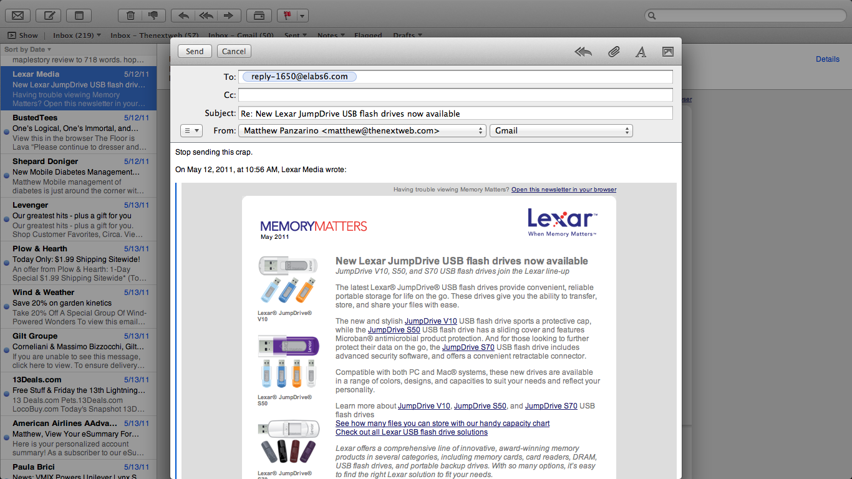This screenshot has height=479, width=852.
Task: Cancel the reply message
Action: pyautogui.click(x=234, y=51)
